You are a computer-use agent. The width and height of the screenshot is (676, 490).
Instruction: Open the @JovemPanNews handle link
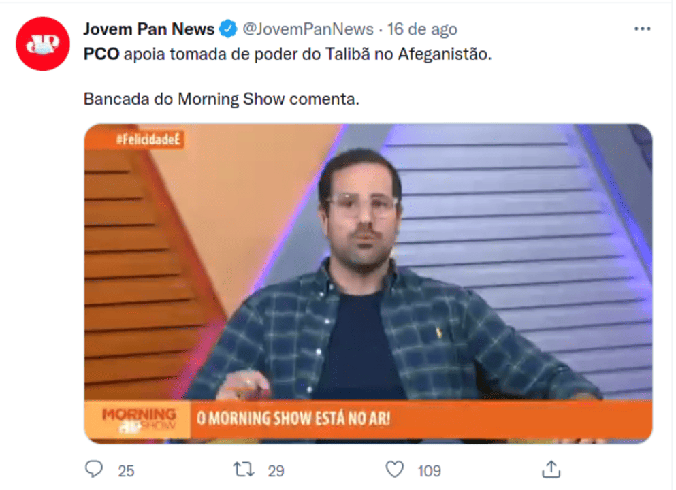pyautogui.click(x=308, y=29)
